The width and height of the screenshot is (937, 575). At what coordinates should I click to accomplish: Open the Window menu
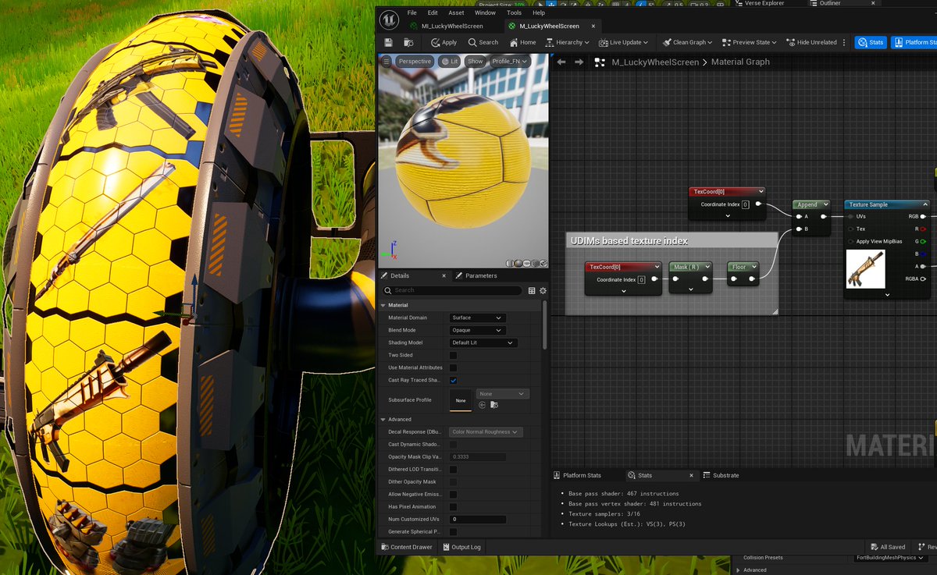point(485,12)
